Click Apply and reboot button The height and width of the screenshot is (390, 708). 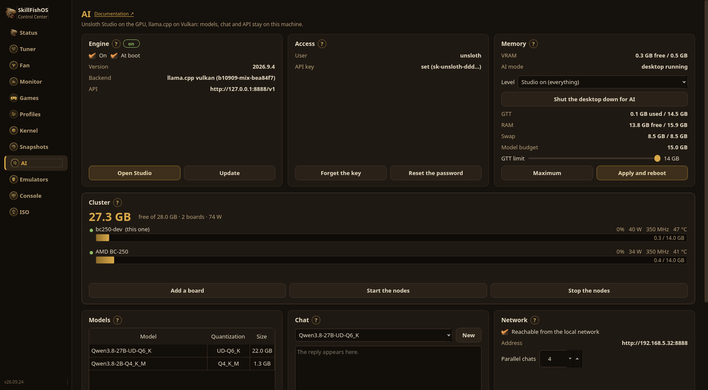pos(642,173)
